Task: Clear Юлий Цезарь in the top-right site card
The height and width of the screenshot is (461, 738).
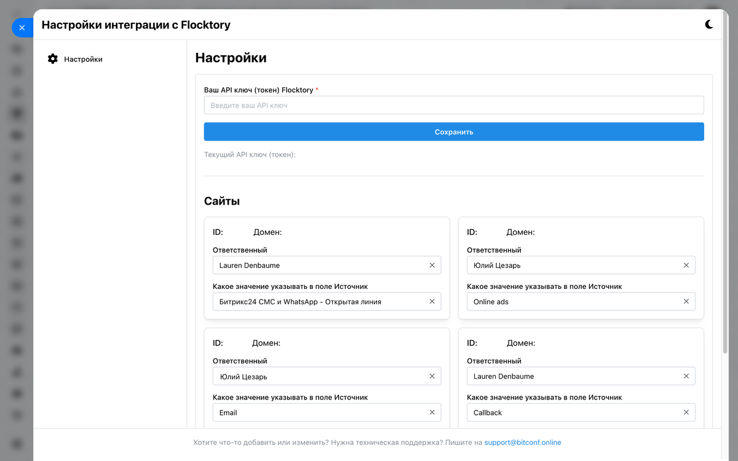Action: (x=686, y=266)
